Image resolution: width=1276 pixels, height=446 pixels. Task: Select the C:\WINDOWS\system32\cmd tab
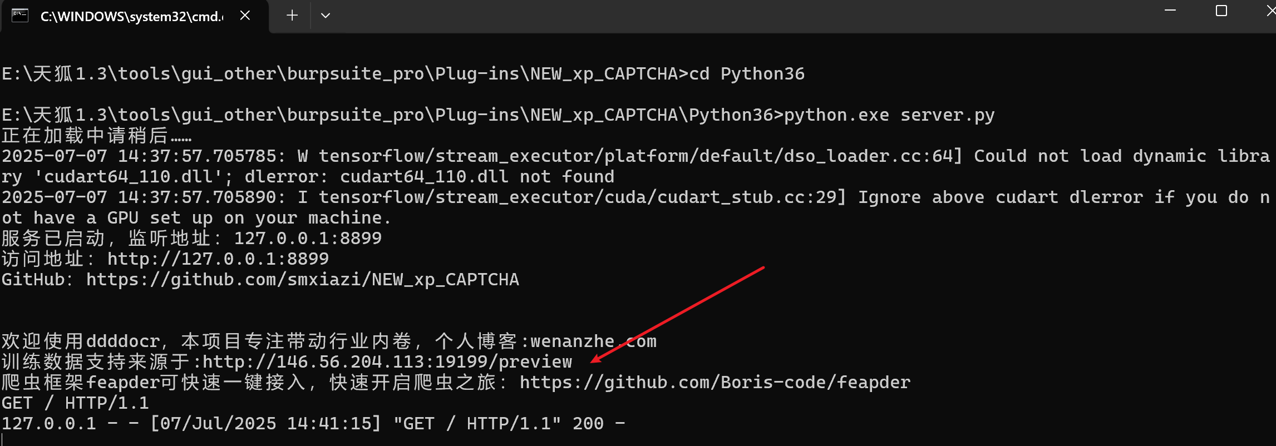coord(131,17)
